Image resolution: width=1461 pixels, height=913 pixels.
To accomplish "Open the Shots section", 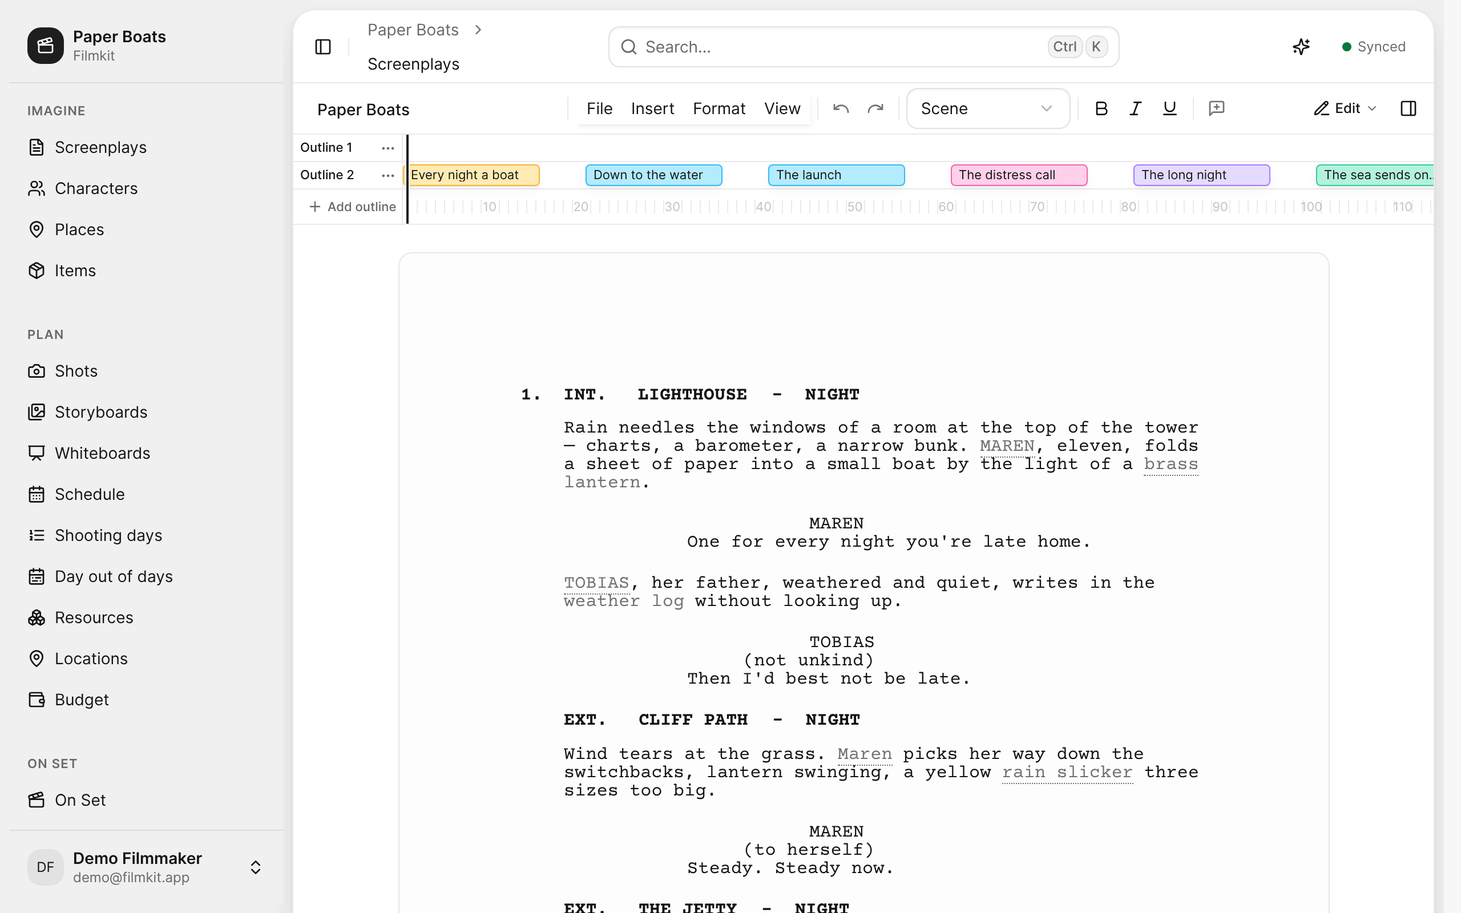I will point(146,371).
